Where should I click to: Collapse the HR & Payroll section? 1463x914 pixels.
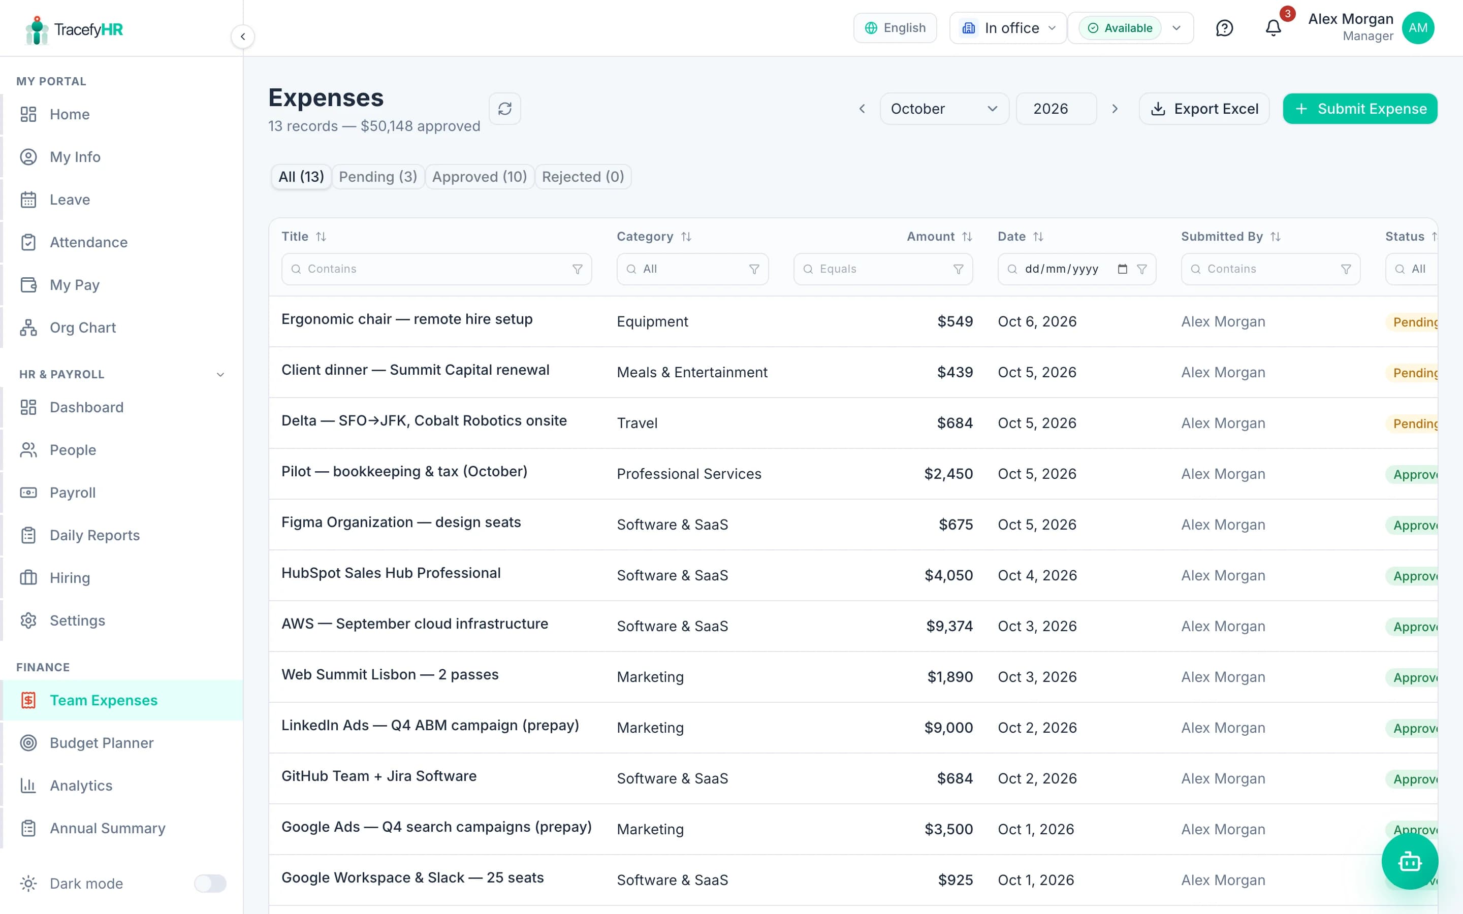[x=220, y=374]
